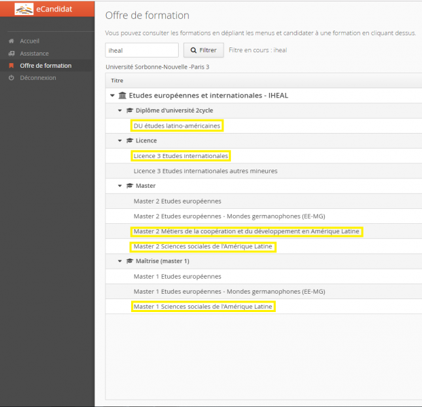Select Offre de formation menu item
This screenshot has width=422, height=407.
pos(46,66)
